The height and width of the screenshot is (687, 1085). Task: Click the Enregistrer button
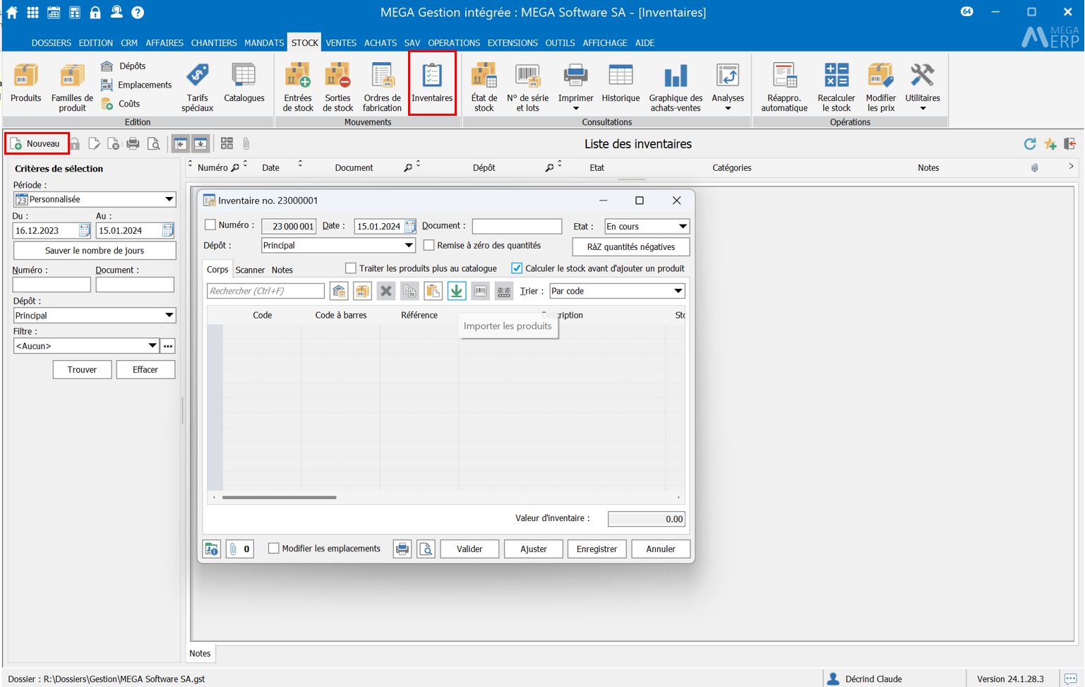597,549
